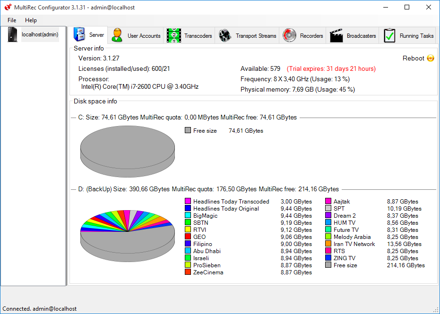Click the HUM TV blue swatch
The width and height of the screenshot is (440, 314).
[328, 222]
